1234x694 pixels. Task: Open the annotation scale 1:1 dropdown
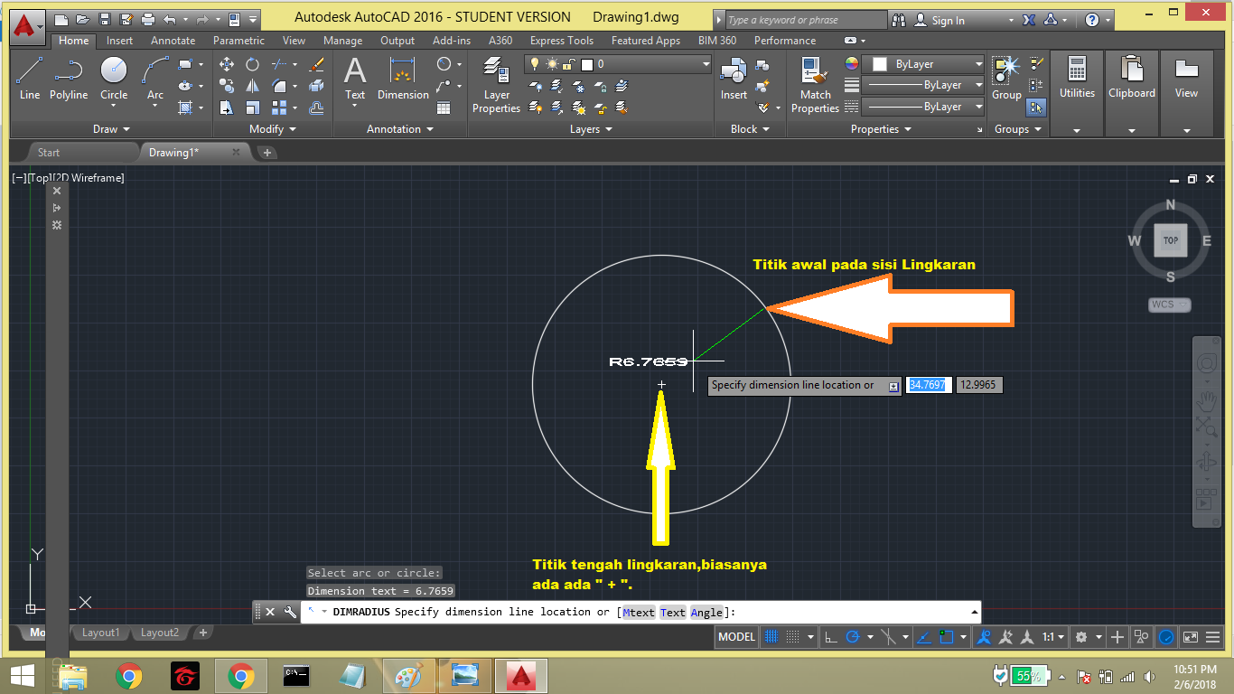click(1053, 637)
